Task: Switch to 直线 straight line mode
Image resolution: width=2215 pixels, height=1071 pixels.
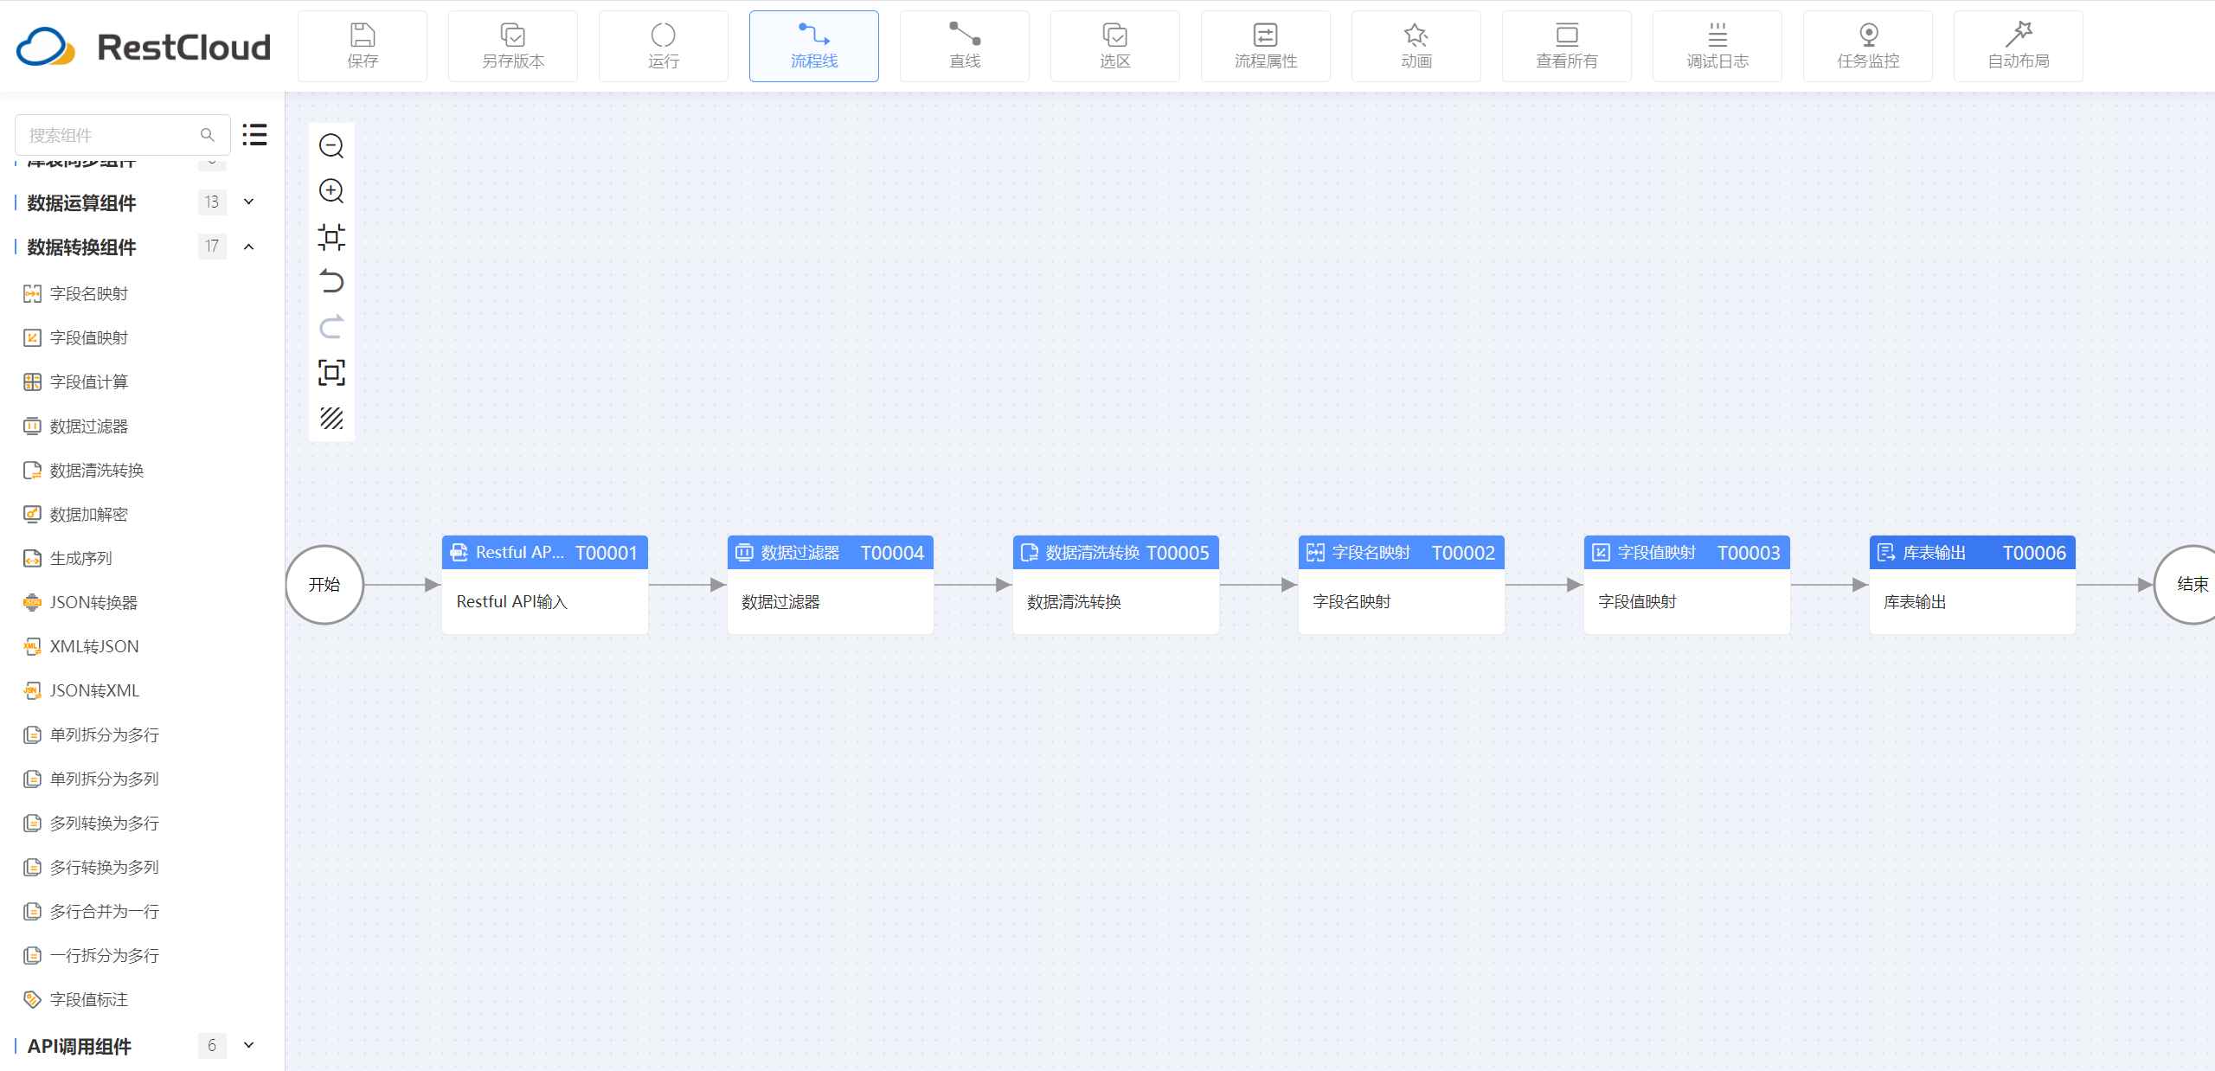Action: coord(964,46)
